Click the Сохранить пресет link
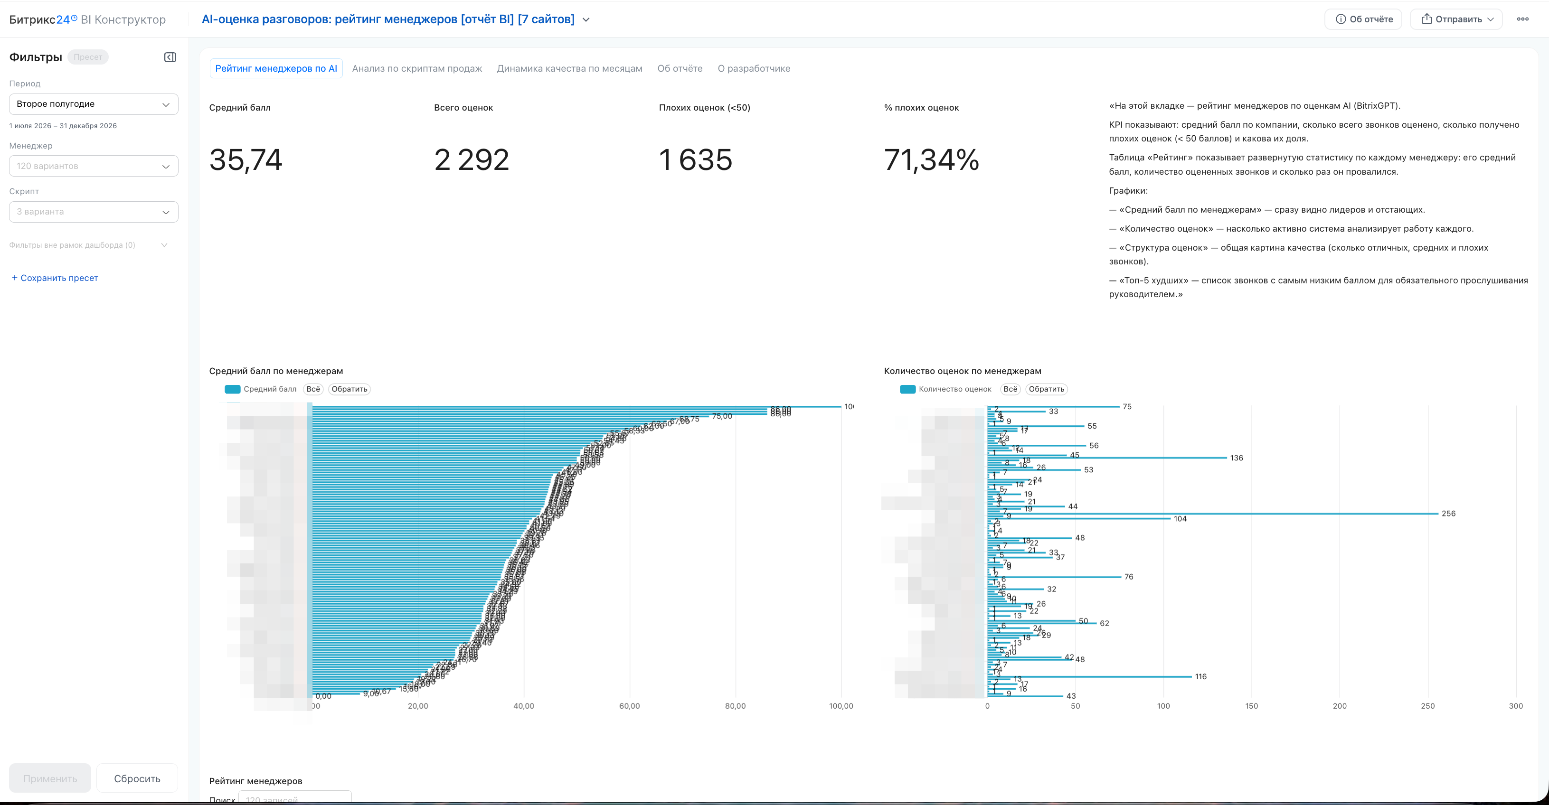This screenshot has width=1549, height=805. pyautogui.click(x=55, y=278)
